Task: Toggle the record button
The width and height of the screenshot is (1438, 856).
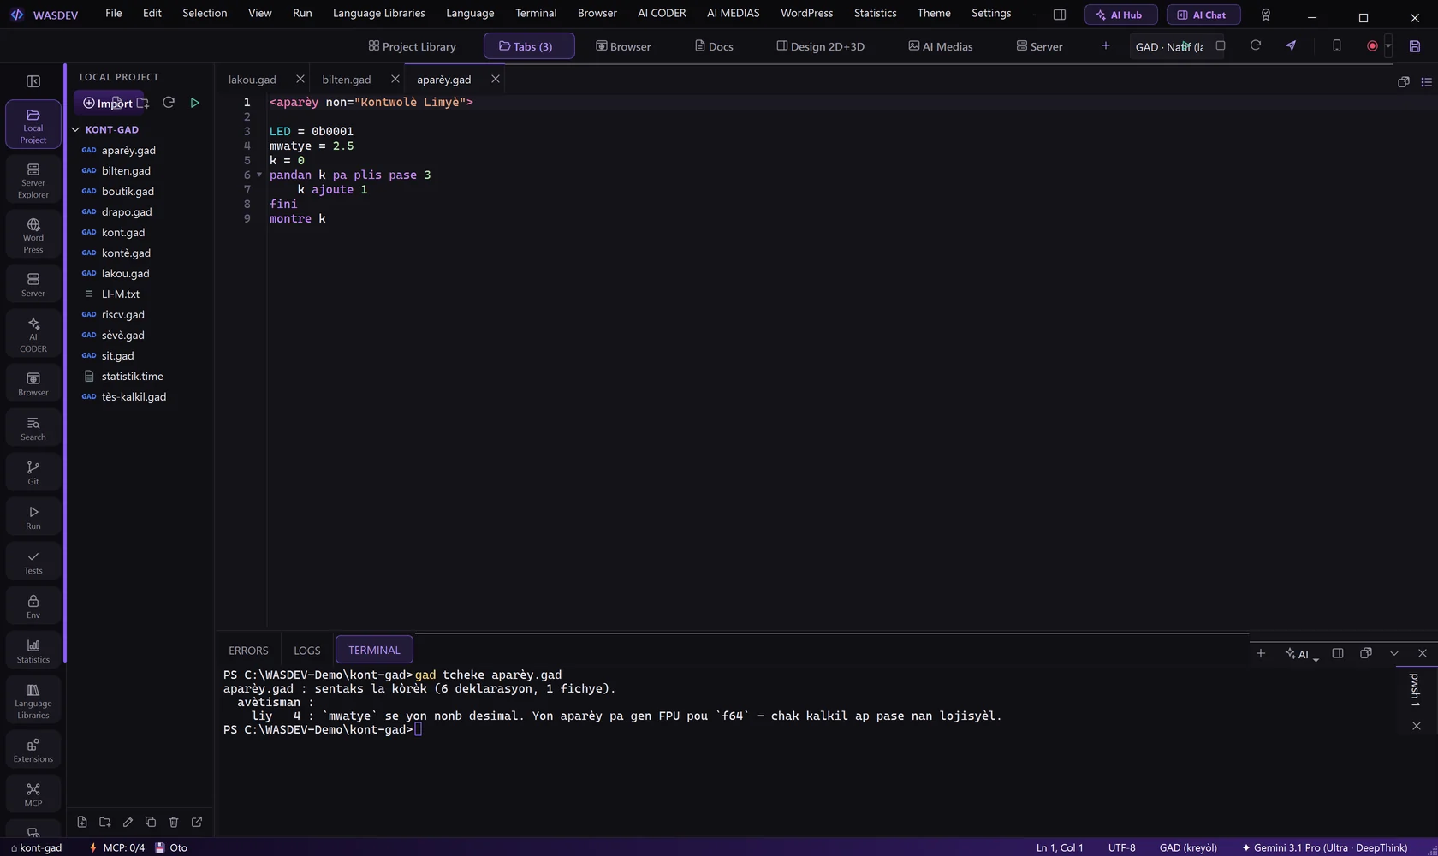Action: coord(1372,46)
